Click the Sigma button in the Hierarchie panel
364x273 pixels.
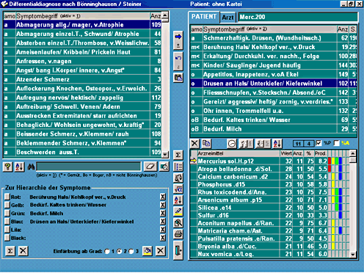pyautogui.click(x=10, y=251)
